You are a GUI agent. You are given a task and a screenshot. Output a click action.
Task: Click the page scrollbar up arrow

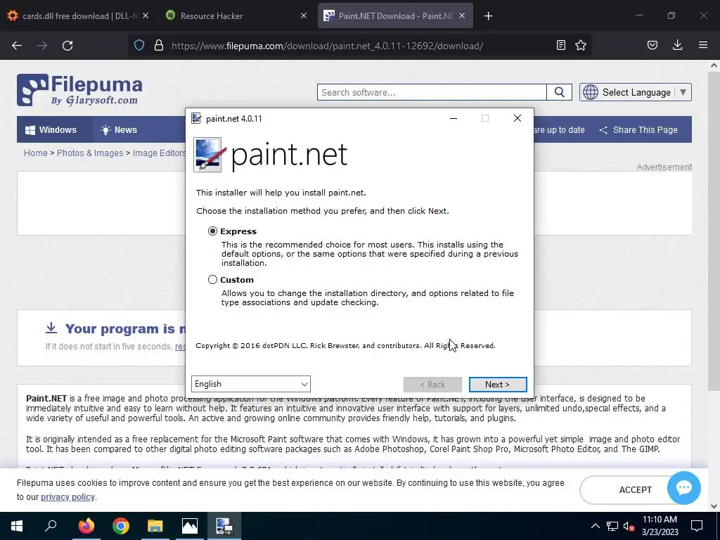tap(714, 65)
